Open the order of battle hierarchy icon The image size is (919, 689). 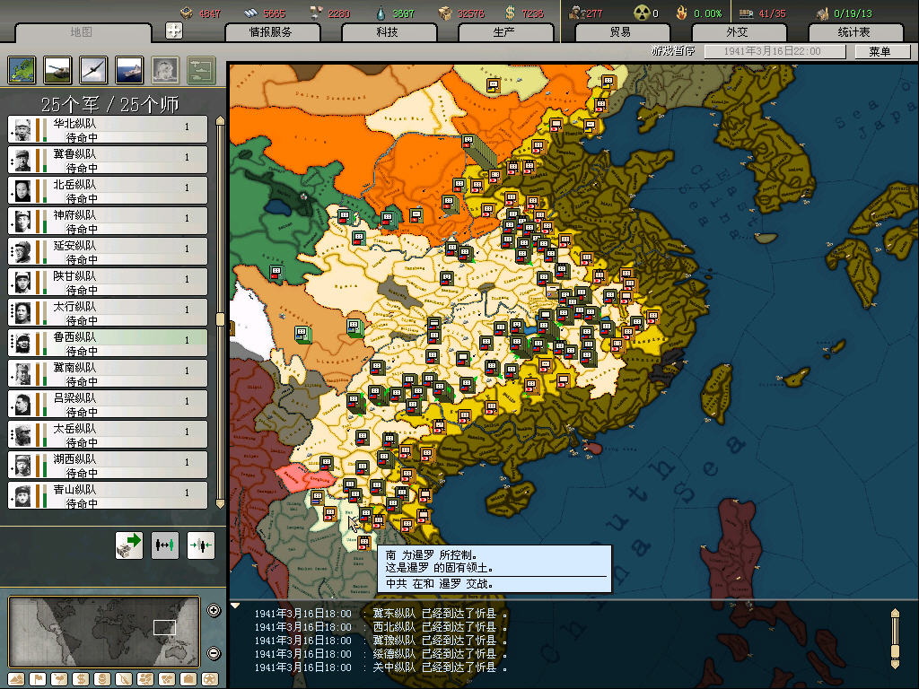(x=201, y=70)
